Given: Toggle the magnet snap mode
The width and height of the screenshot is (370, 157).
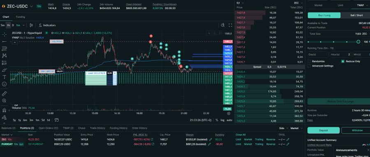Looking at the screenshot, I should coord(4,110).
